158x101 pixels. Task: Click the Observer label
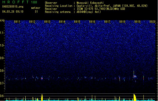pos(51,3)
